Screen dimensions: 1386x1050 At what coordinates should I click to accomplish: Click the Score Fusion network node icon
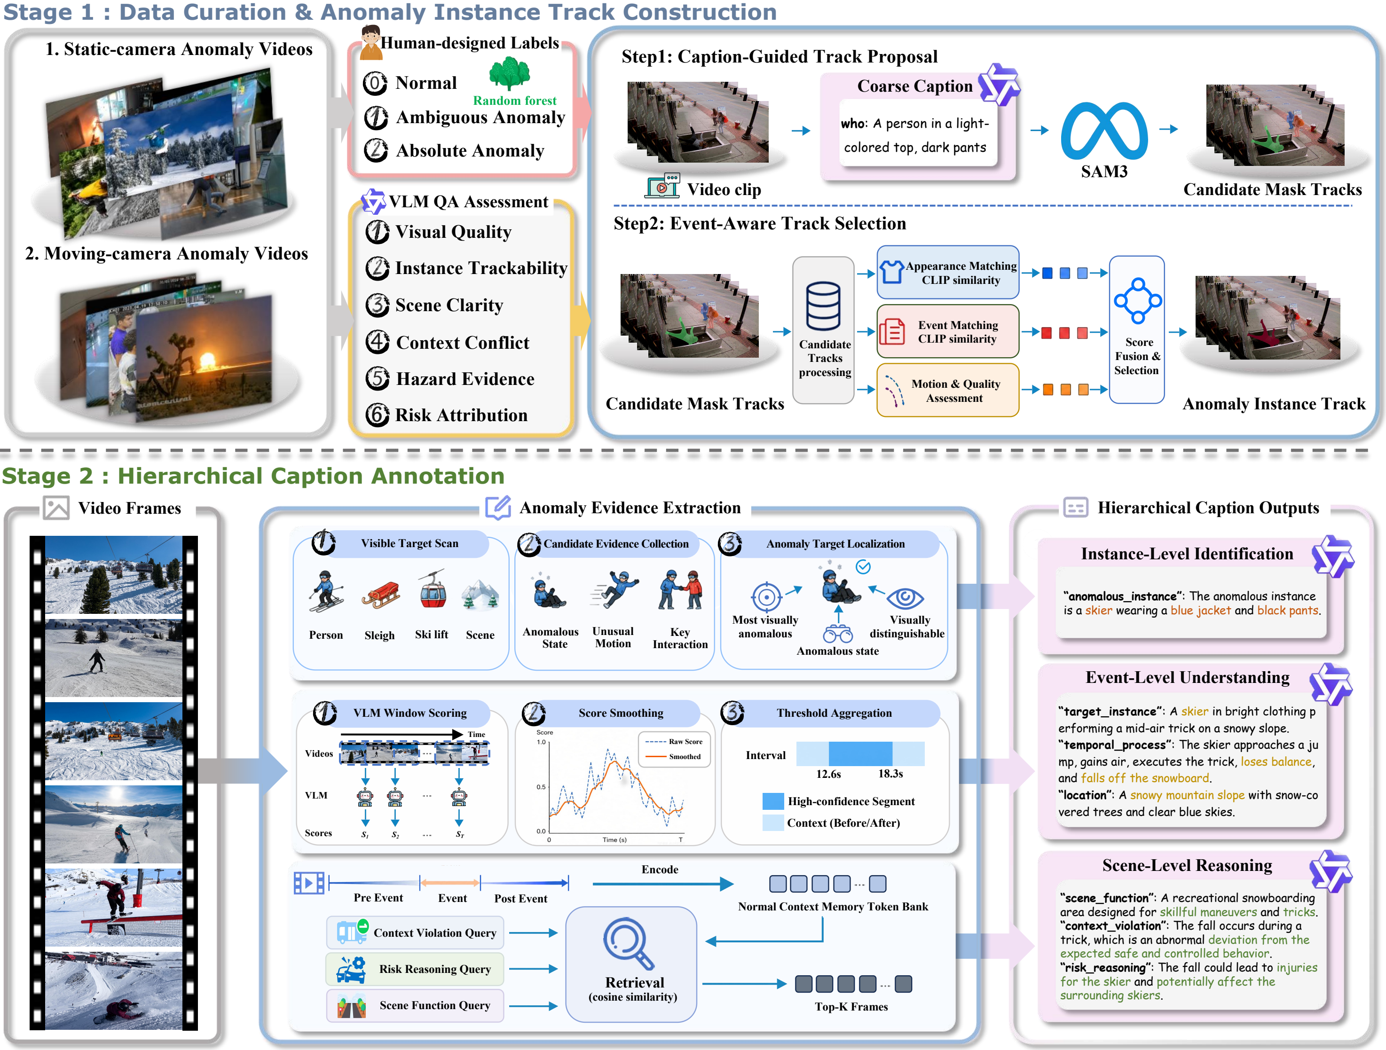click(1138, 301)
